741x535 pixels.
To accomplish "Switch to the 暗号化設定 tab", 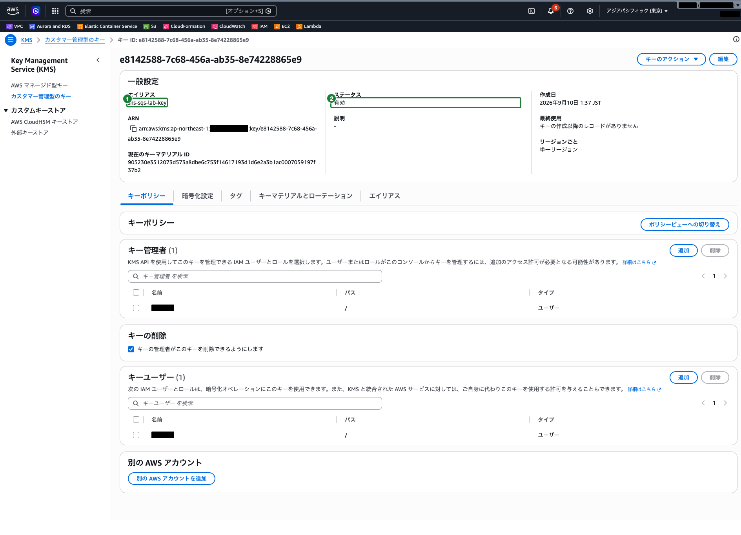I will (198, 196).
